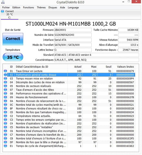Click the disk model title ST1000LM024 HN-M101MBB
This screenshot has width=142, height=155.
click(71, 24)
